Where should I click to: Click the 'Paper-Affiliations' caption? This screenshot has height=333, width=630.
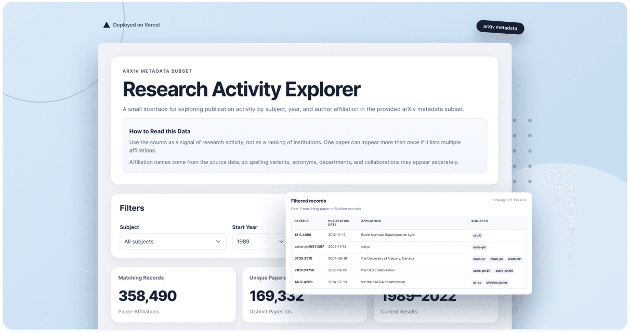[139, 312]
